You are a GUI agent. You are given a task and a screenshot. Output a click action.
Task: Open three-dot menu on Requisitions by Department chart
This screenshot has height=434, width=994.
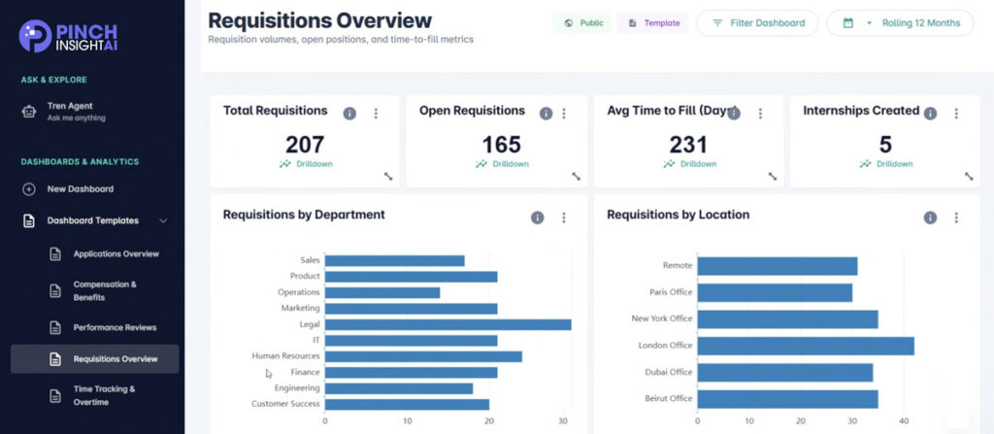tap(563, 217)
